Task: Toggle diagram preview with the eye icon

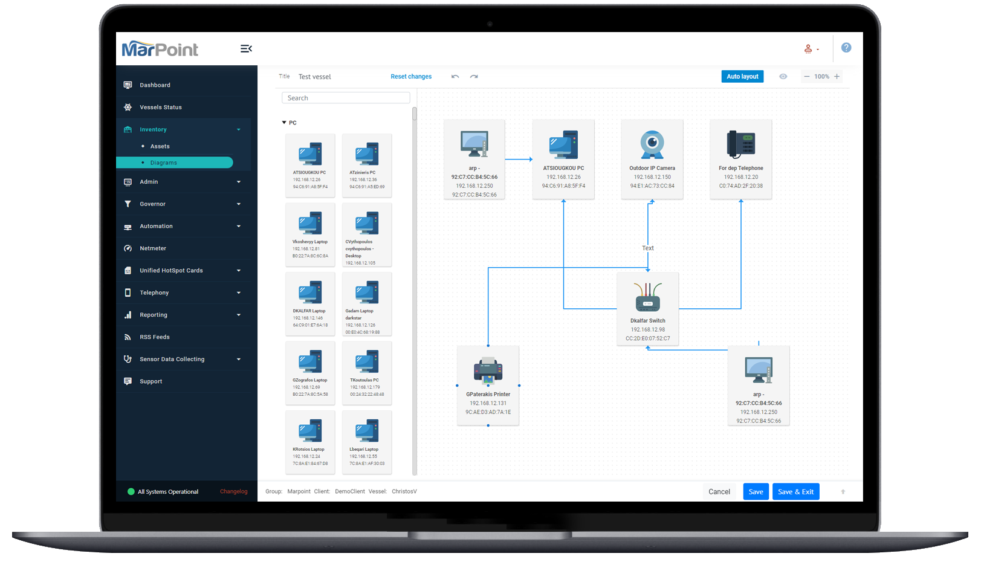Action: 783,76
